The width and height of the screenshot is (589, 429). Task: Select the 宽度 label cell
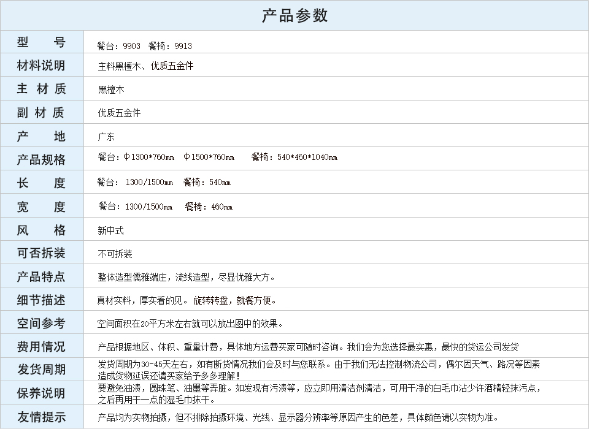coord(42,206)
